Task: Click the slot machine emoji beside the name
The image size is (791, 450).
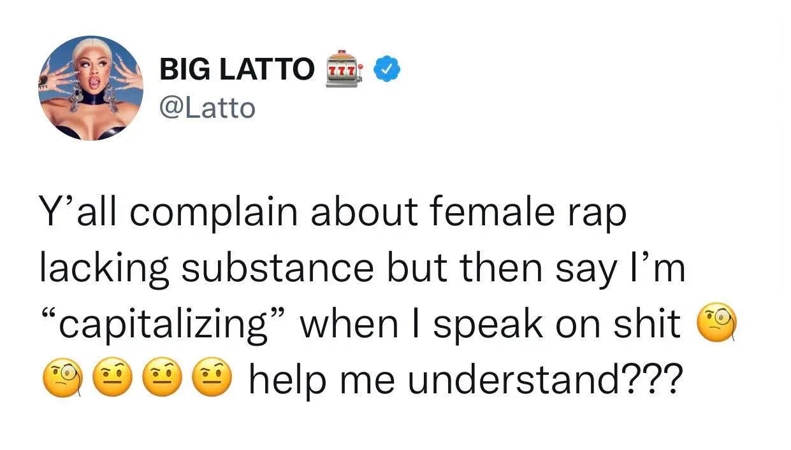Action: point(343,69)
